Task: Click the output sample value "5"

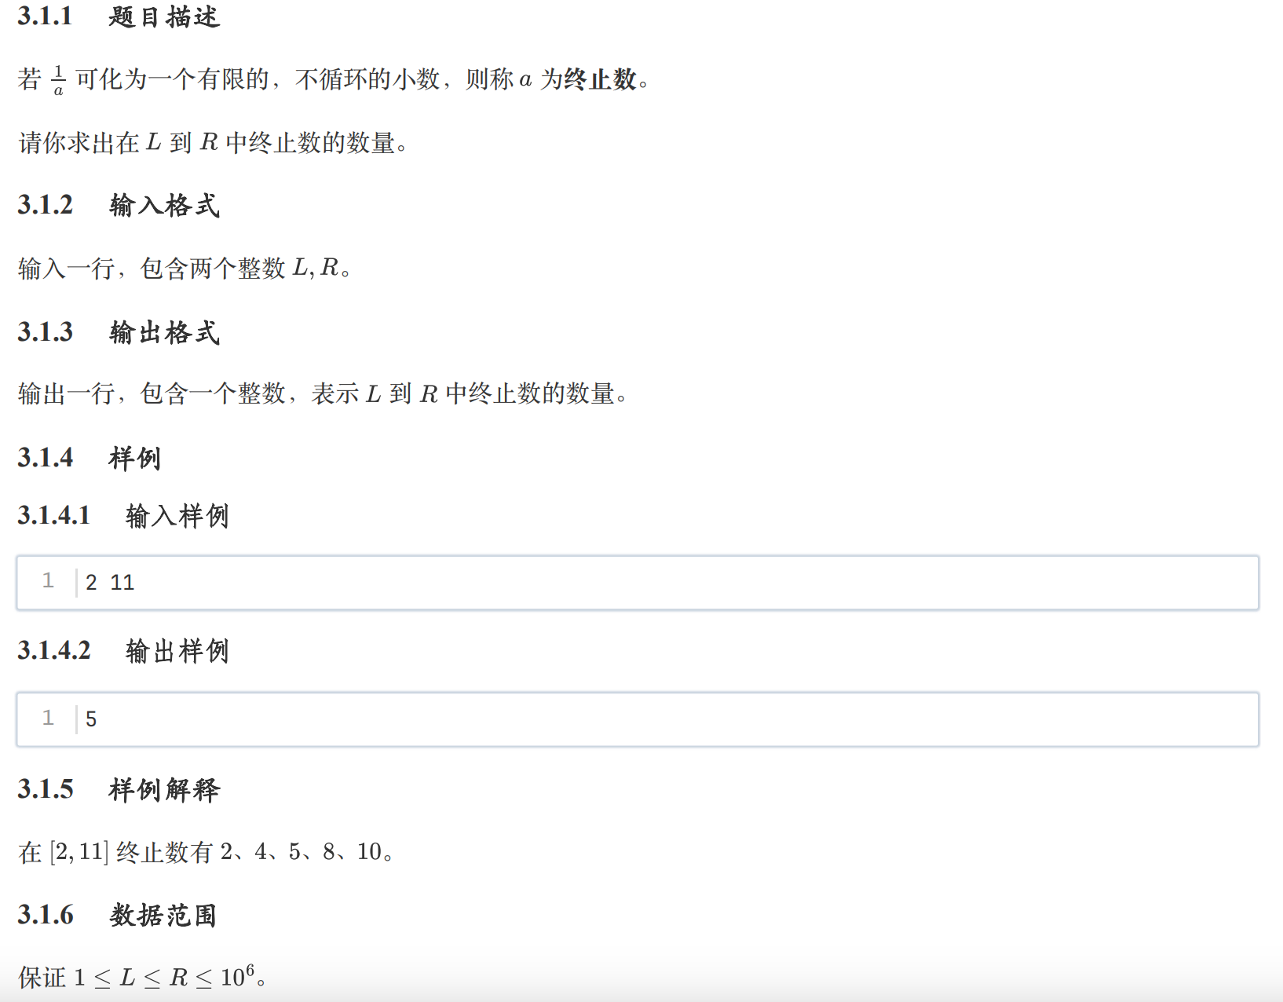Action: pos(91,719)
